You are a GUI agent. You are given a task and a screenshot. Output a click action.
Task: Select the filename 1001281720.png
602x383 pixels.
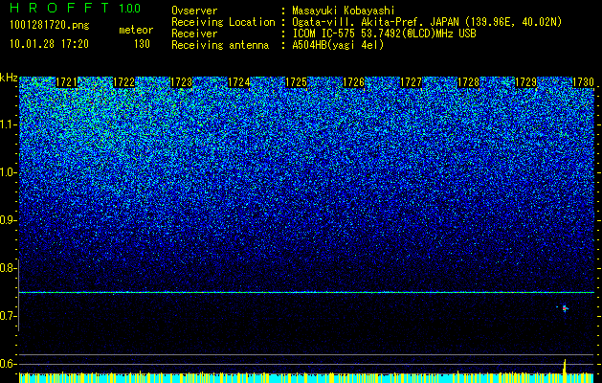(x=50, y=25)
